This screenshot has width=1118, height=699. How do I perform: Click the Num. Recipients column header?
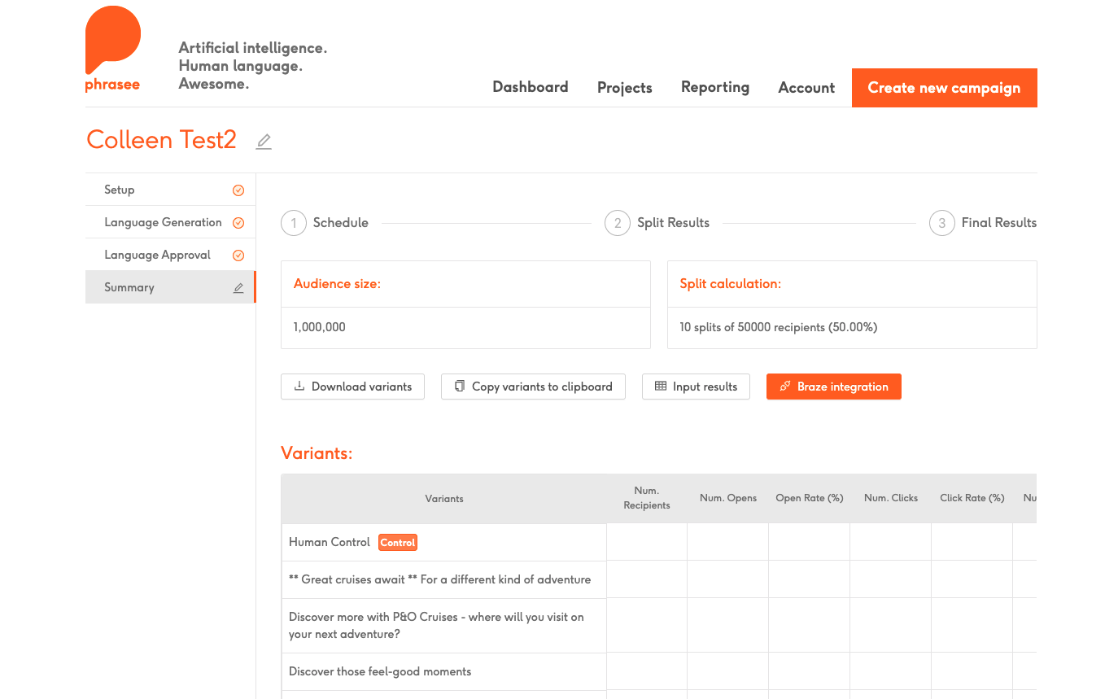[647, 498]
